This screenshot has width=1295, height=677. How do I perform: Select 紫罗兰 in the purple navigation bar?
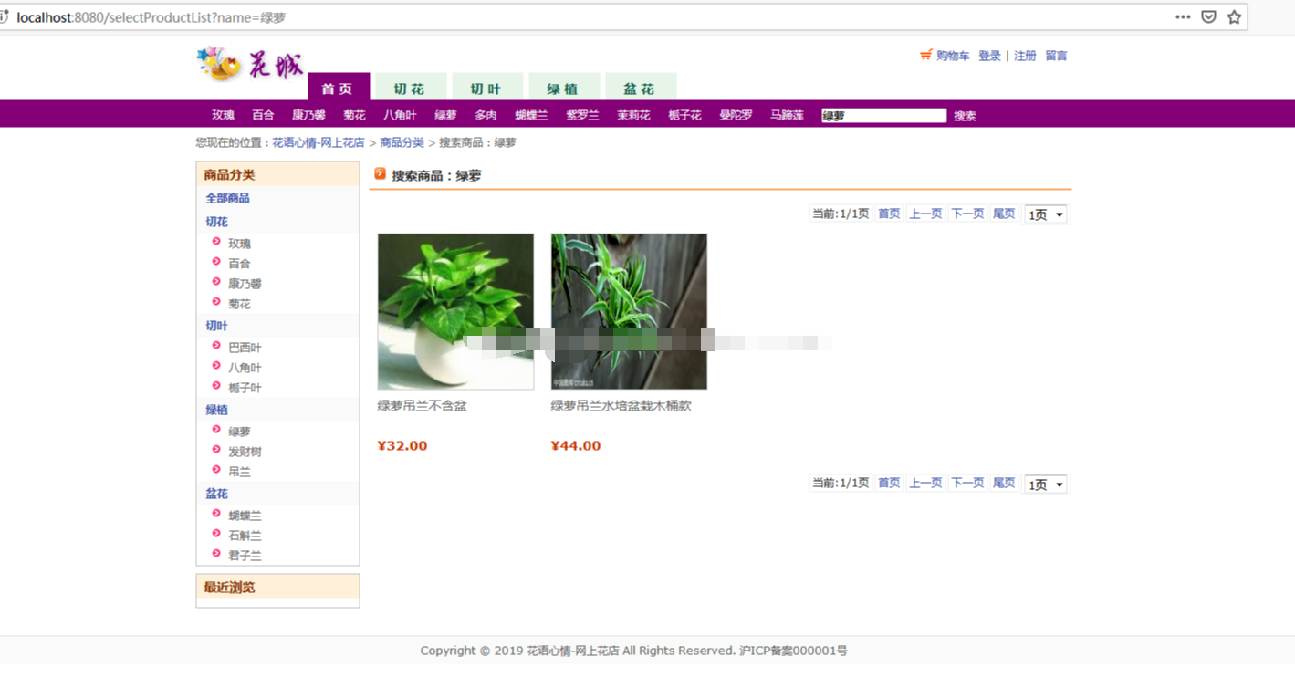[582, 115]
